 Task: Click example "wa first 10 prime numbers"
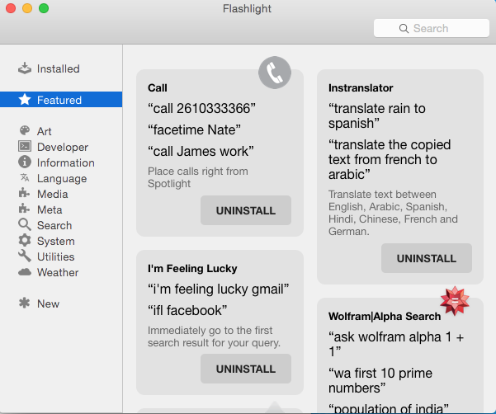pos(380,380)
